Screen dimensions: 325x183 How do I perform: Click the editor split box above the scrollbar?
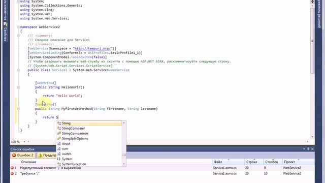(x=312, y=2)
